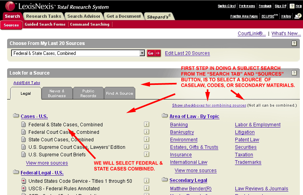Open info icon for United States Code Service
The image size is (303, 195).
[x=146, y=181]
